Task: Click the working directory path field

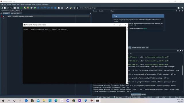Action: click(x=128, y=8)
